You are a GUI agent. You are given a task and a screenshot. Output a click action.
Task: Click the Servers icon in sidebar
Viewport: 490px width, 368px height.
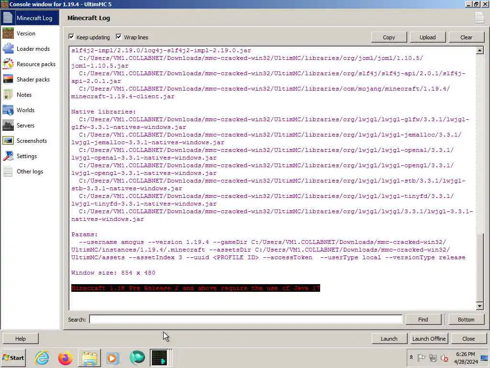coord(8,125)
